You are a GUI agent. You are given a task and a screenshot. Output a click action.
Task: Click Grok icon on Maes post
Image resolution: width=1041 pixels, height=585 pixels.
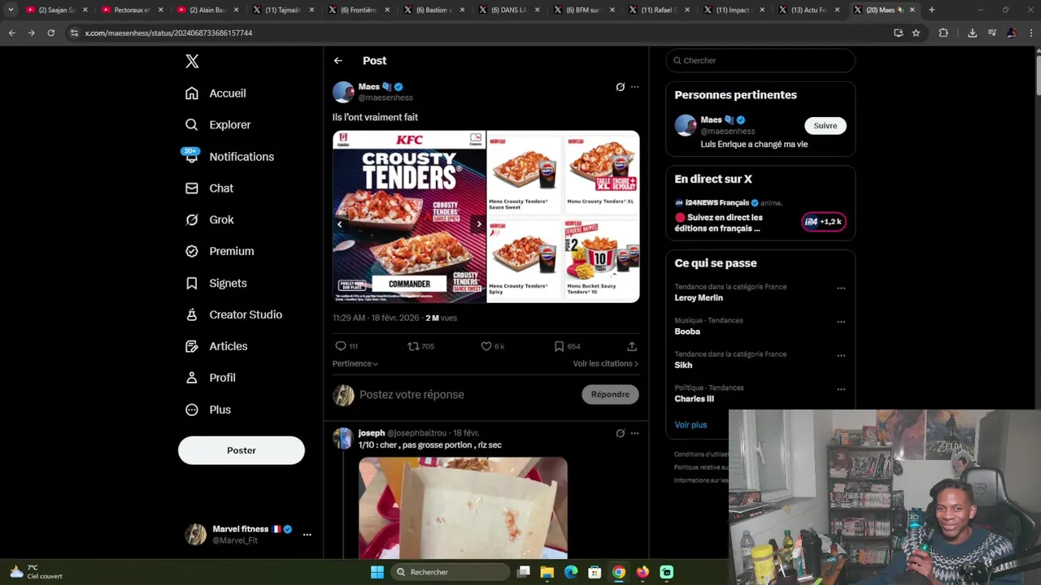click(621, 87)
